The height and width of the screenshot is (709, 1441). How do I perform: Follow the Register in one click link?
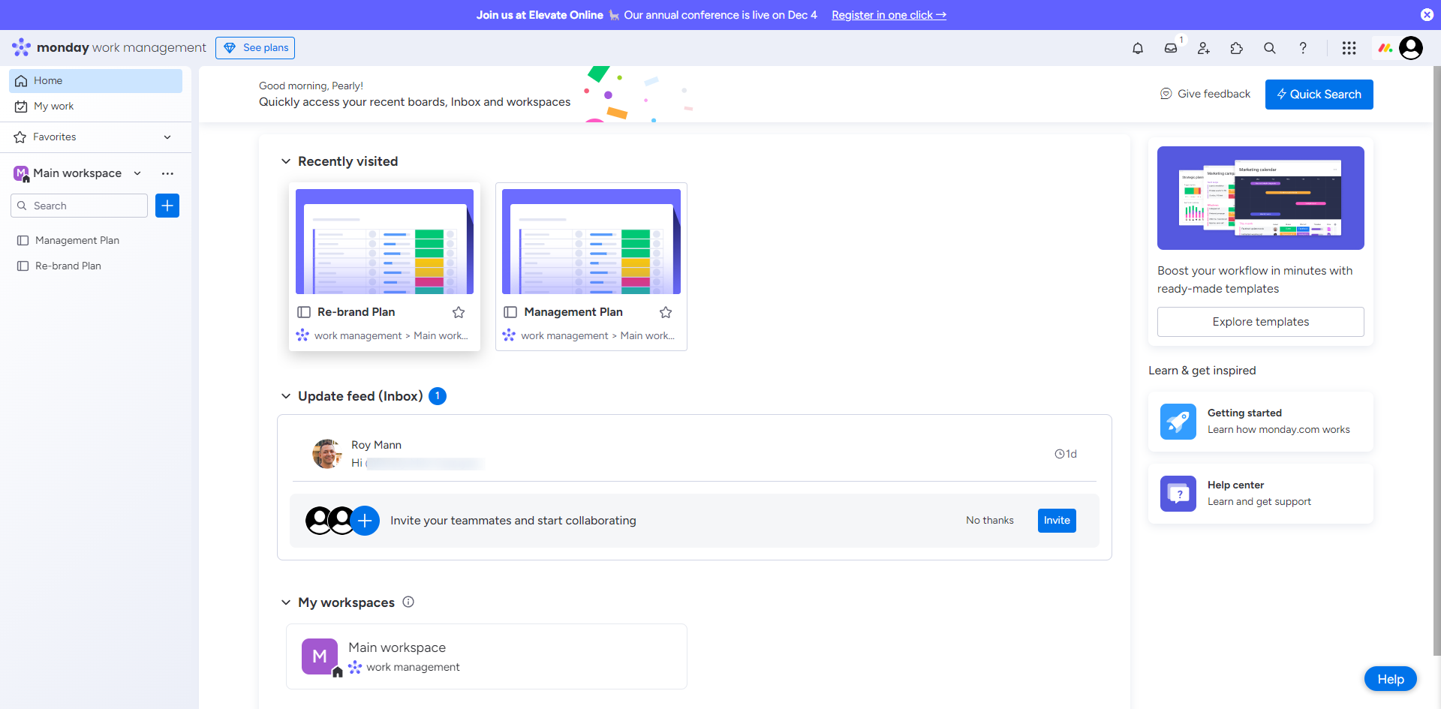click(x=889, y=15)
